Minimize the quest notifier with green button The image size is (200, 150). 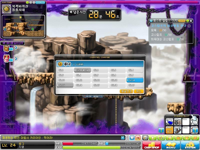(188, 21)
